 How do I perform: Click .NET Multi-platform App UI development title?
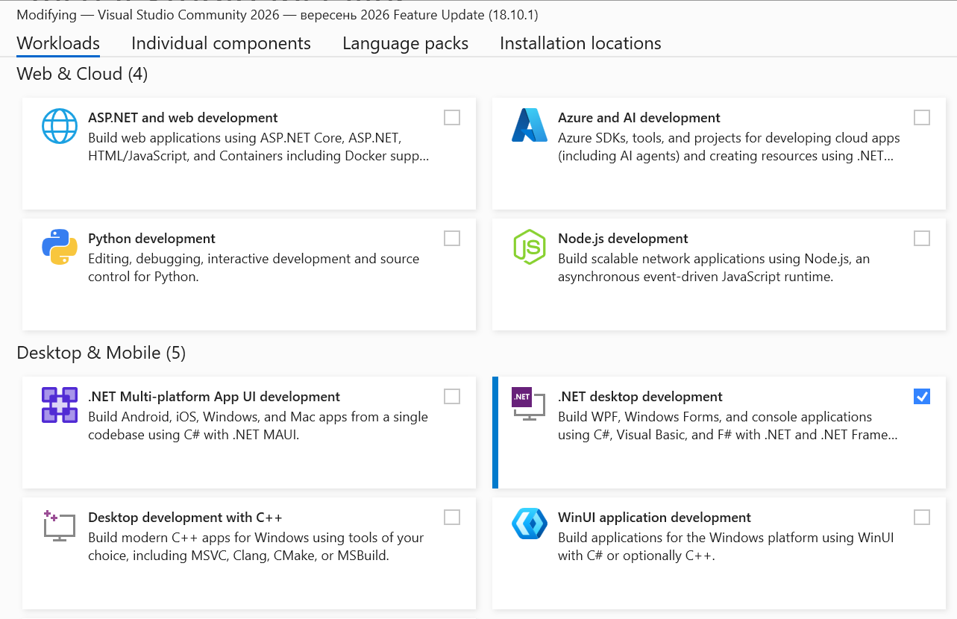point(214,397)
